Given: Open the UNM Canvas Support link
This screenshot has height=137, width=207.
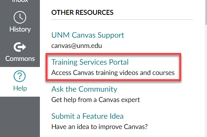Looking at the screenshot, I should pyautogui.click(x=88, y=35).
